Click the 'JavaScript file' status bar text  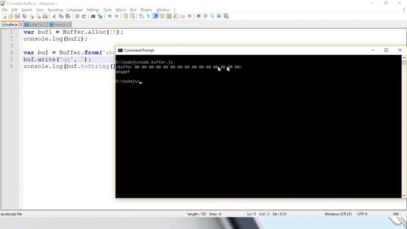point(11,214)
